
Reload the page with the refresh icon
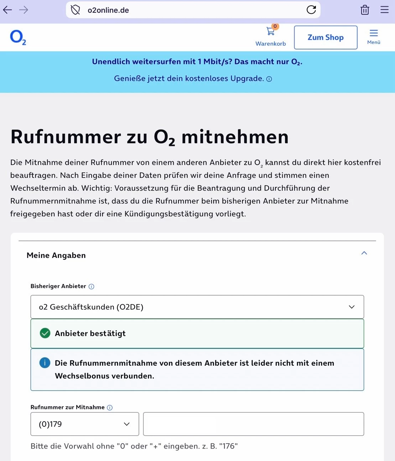coord(311,10)
